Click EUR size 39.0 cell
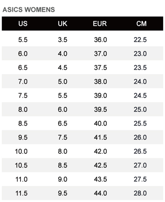The width and height of the screenshot is (165, 202). pos(100,96)
